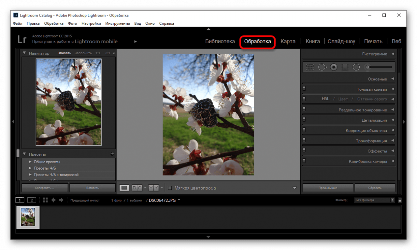This screenshot has width=417, height=250.
Task: Open the Справка menu
Action: tap(166, 23)
